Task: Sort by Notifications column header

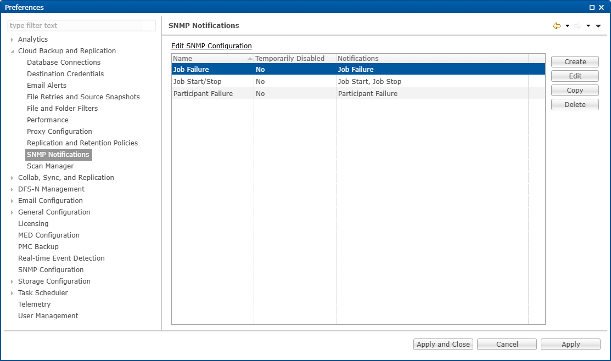Action: coord(432,58)
